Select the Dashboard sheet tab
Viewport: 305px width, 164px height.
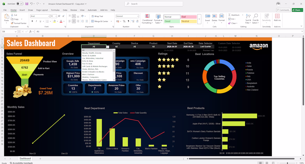[x=25, y=158]
